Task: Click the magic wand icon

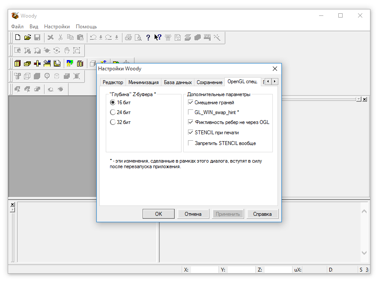Action: click(217, 37)
